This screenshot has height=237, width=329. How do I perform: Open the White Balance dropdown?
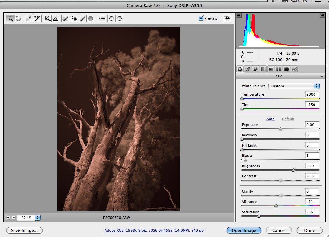294,86
